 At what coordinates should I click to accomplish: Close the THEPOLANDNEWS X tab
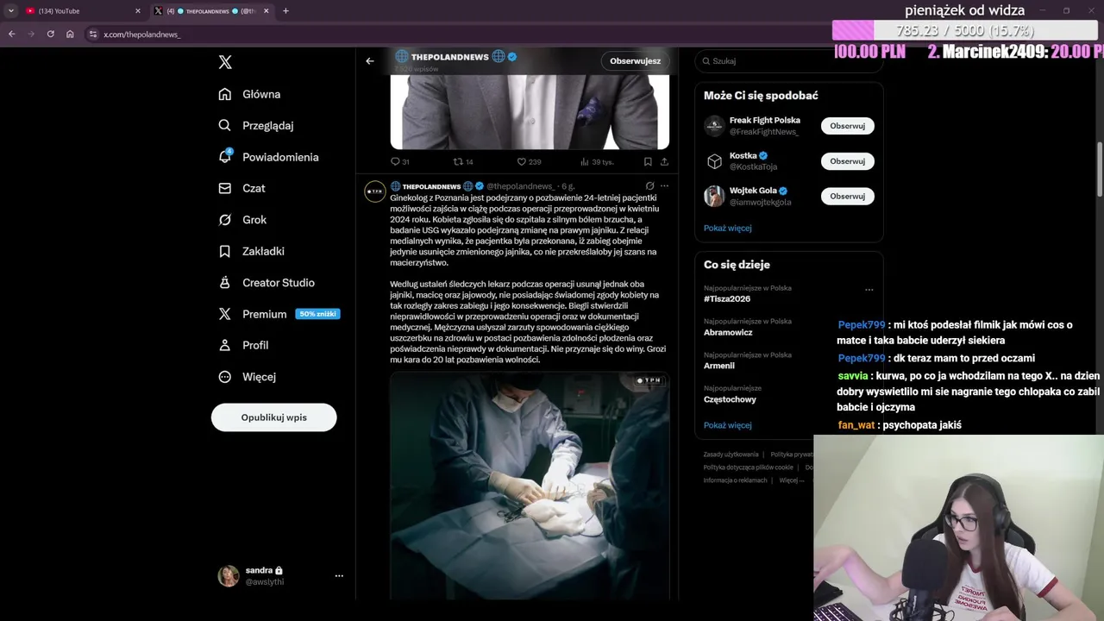pos(266,11)
